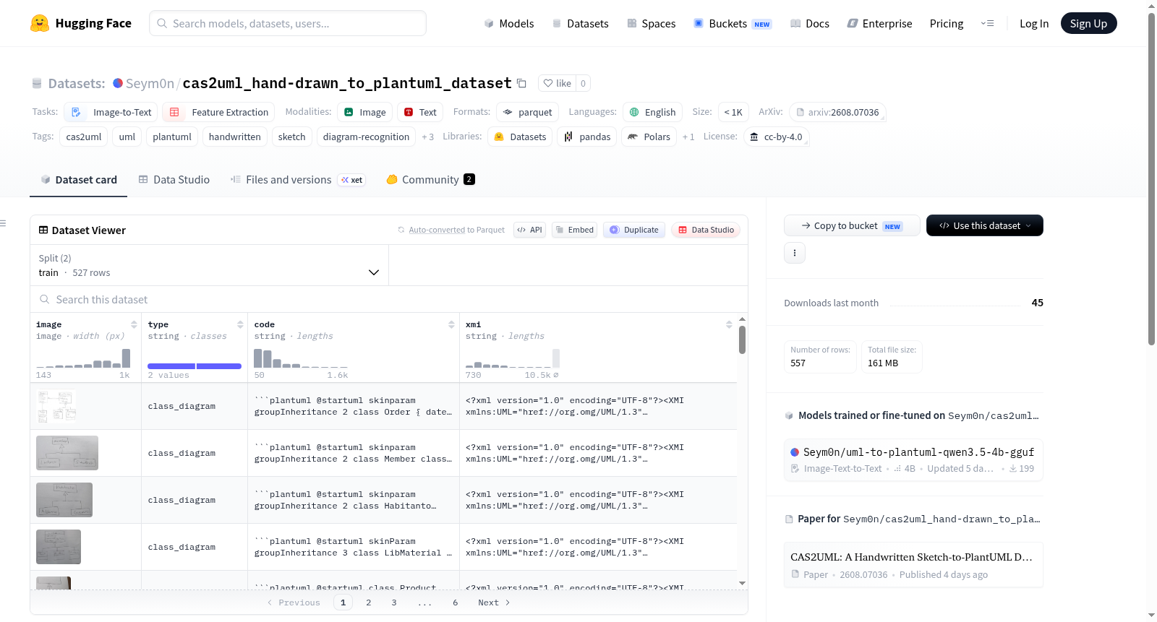The image size is (1157, 622).
Task: Click the dataset viewer vertical scrollbar
Action: point(742,340)
